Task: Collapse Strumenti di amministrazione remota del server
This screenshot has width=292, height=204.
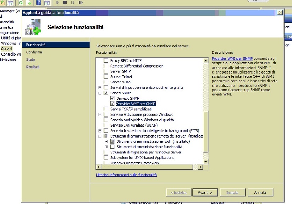Action: [x=100, y=136]
